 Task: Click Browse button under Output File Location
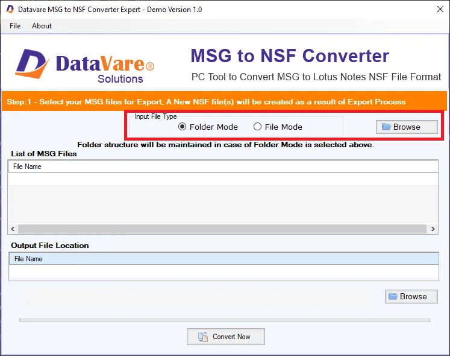pos(411,296)
